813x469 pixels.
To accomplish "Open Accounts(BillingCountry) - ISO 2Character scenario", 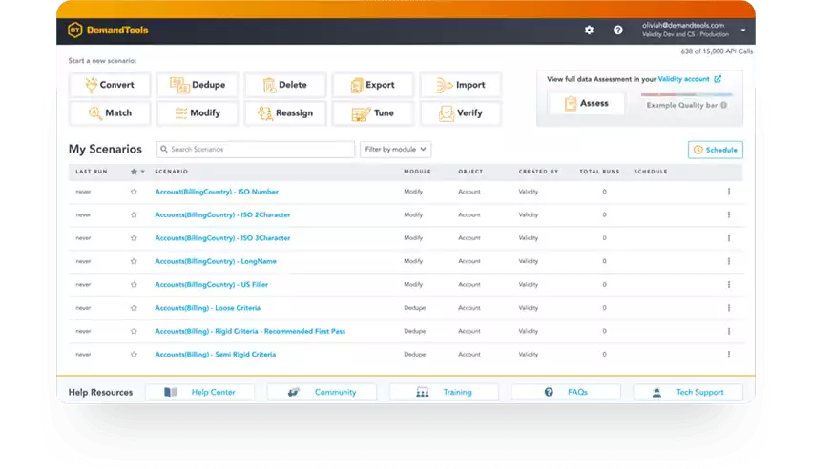I will click(222, 215).
